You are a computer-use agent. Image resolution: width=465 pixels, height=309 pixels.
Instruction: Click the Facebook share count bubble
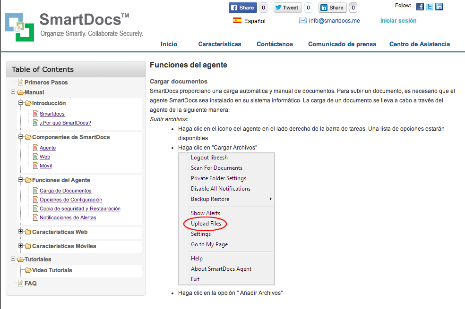(263, 8)
